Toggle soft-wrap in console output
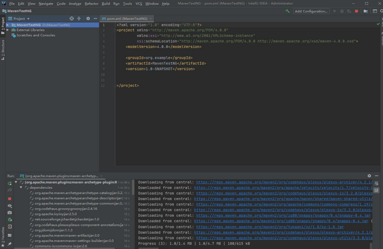The width and height of the screenshot is (383, 249). 376,183
